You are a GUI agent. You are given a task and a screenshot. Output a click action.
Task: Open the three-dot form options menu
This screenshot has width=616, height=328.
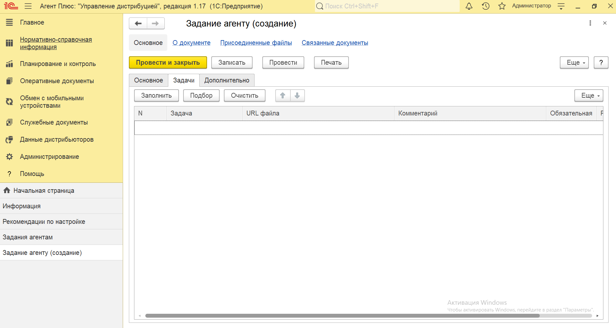(x=590, y=23)
